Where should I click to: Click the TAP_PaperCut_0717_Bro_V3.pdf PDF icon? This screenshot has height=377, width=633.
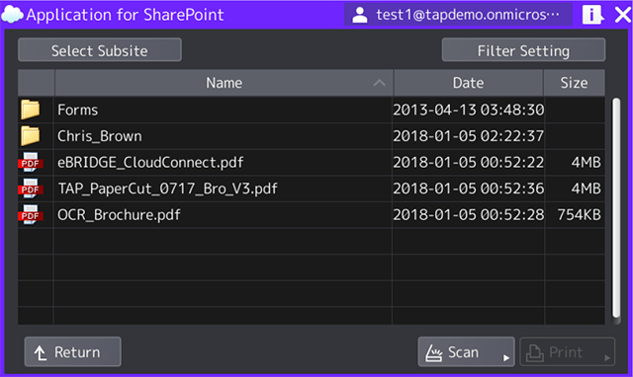pyautogui.click(x=31, y=188)
